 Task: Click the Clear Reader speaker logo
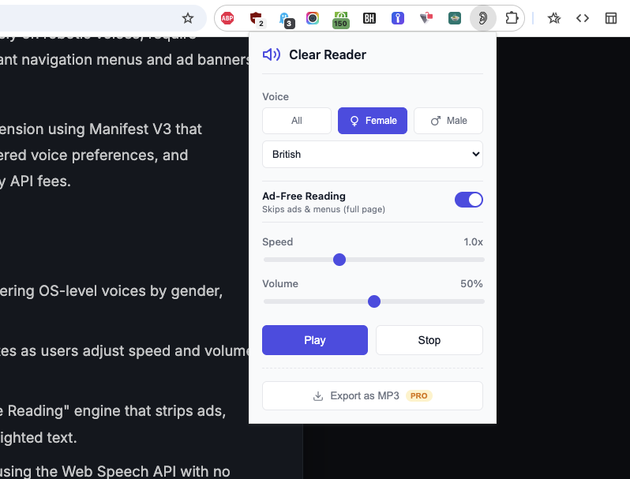[x=272, y=54]
